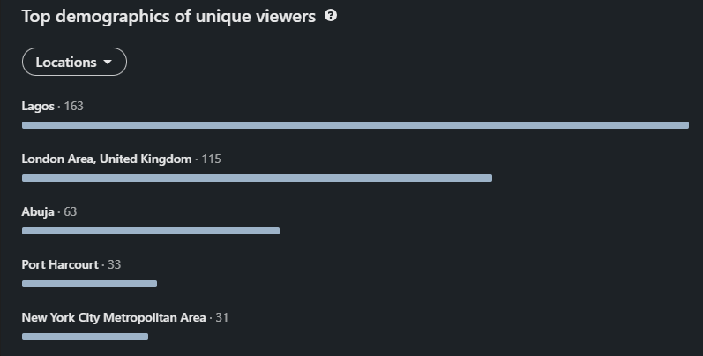
Task: Select the New York City Metropolitan Area label
Action: [114, 317]
